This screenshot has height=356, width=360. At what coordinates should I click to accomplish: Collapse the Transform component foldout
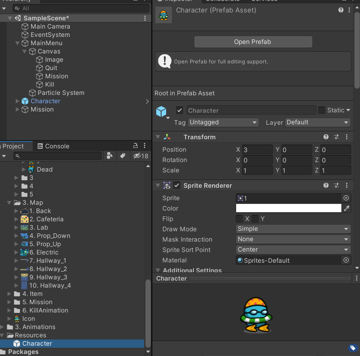(x=158, y=137)
